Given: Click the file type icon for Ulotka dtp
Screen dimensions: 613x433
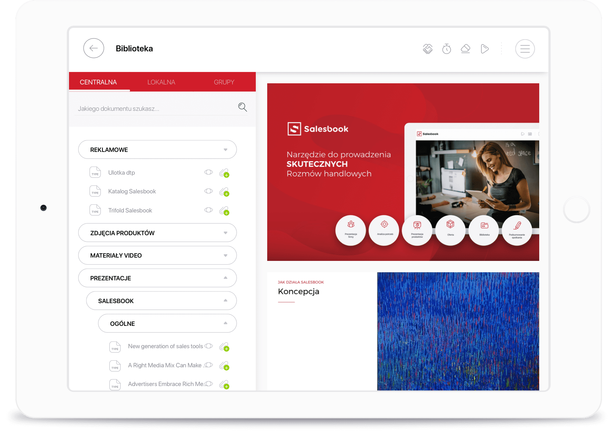Looking at the screenshot, I should click(x=95, y=172).
